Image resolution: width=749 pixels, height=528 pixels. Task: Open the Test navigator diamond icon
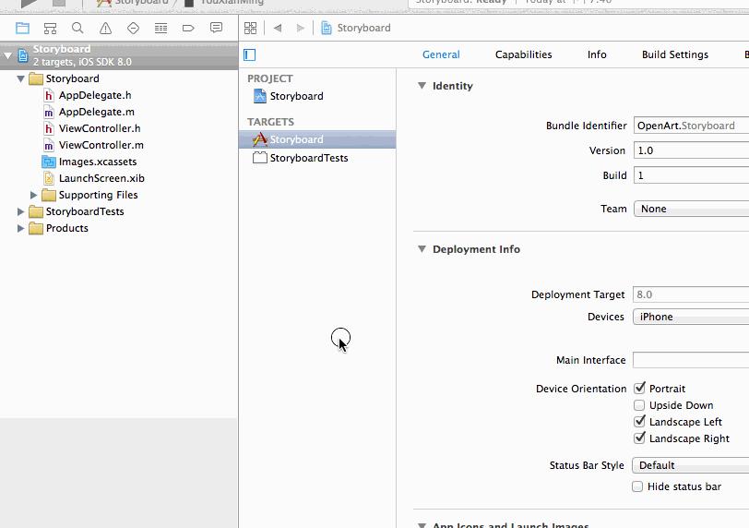[133, 29]
